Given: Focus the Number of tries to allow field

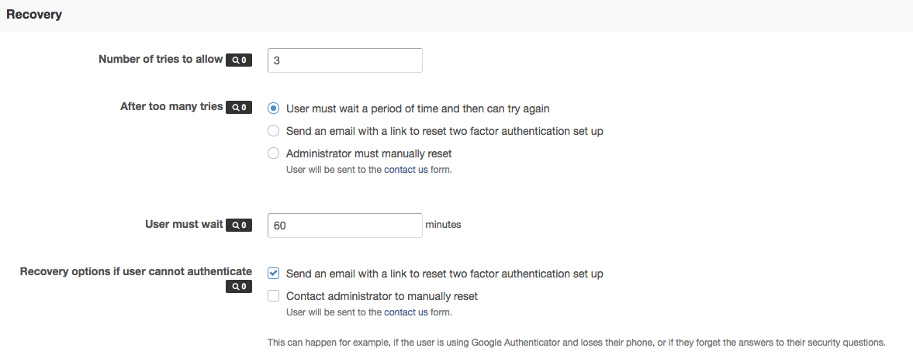Looking at the screenshot, I should [x=344, y=60].
